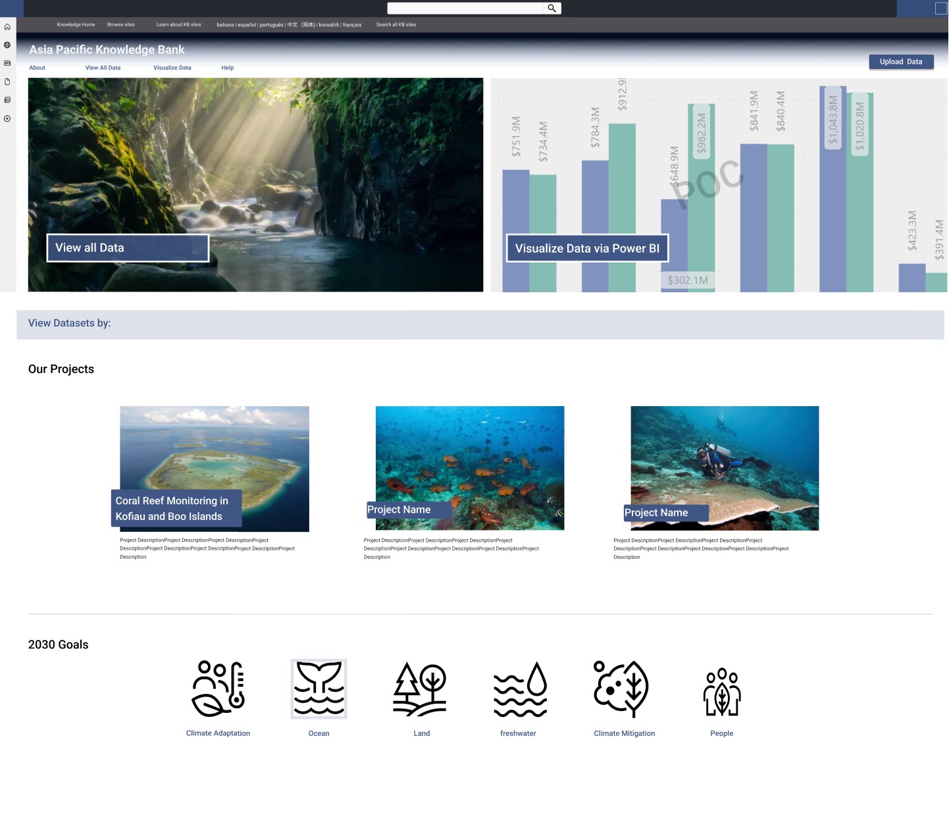This screenshot has height=836, width=949.
Task: Select the Home icon in the sidebar
Action: [x=7, y=26]
